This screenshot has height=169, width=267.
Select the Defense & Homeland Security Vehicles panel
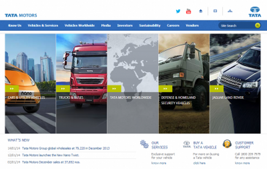point(184,84)
